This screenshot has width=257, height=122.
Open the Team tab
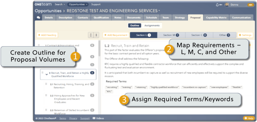166,18
